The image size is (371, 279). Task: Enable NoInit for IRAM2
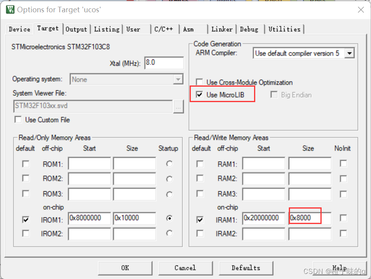click(343, 233)
